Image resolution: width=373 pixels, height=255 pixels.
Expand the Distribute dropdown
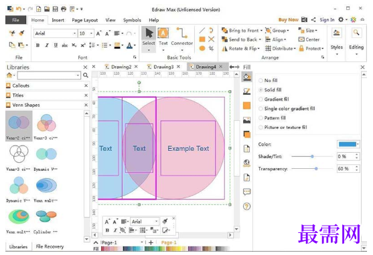(295, 49)
